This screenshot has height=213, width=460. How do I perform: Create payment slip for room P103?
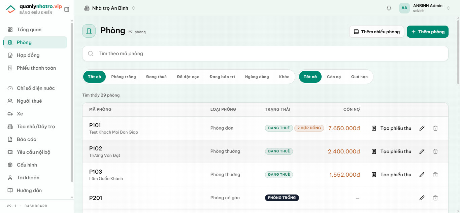coord(391,175)
